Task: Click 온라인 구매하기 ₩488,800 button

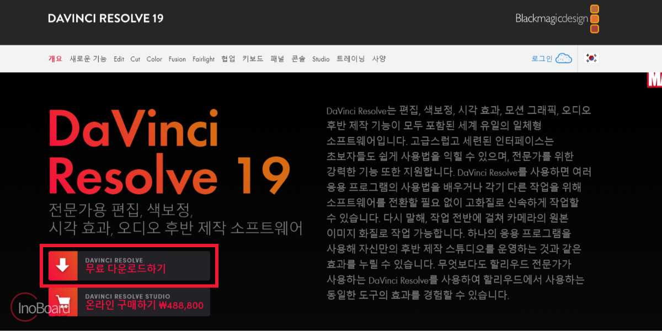Action: tap(129, 302)
